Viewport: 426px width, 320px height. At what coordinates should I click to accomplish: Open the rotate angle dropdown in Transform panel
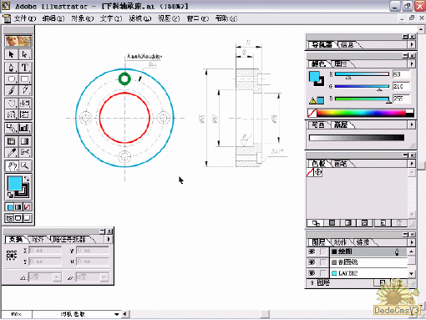(57, 277)
